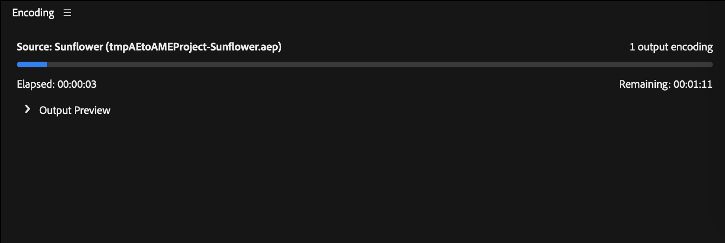
Task: Click the blue filled portion of progress bar
Action: tap(33, 64)
